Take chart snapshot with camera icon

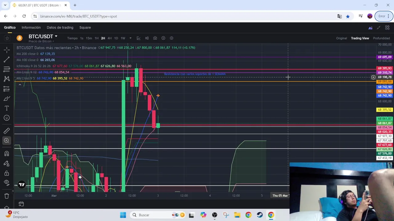click(x=155, y=38)
